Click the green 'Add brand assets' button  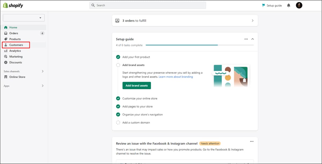pos(137,85)
